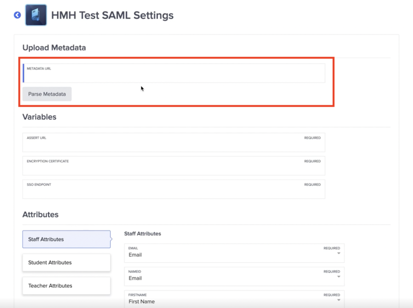Click the HMH Test SAML Settings title
Screen dimensions: 413x308
pyautogui.click(x=113, y=15)
